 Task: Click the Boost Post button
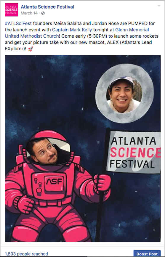pyautogui.click(x=147, y=254)
